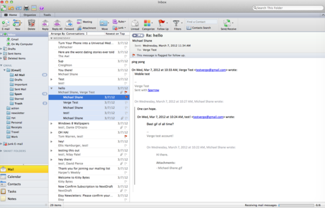Click the Follow Up flag icon
The width and height of the screenshot is (325, 208).
click(162, 23)
